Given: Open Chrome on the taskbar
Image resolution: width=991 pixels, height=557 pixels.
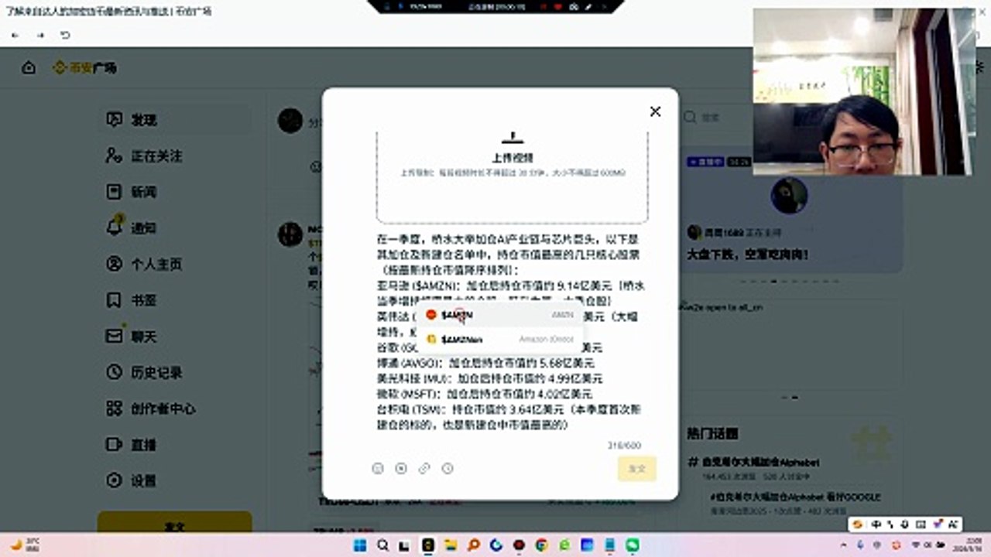Looking at the screenshot, I should click(541, 545).
